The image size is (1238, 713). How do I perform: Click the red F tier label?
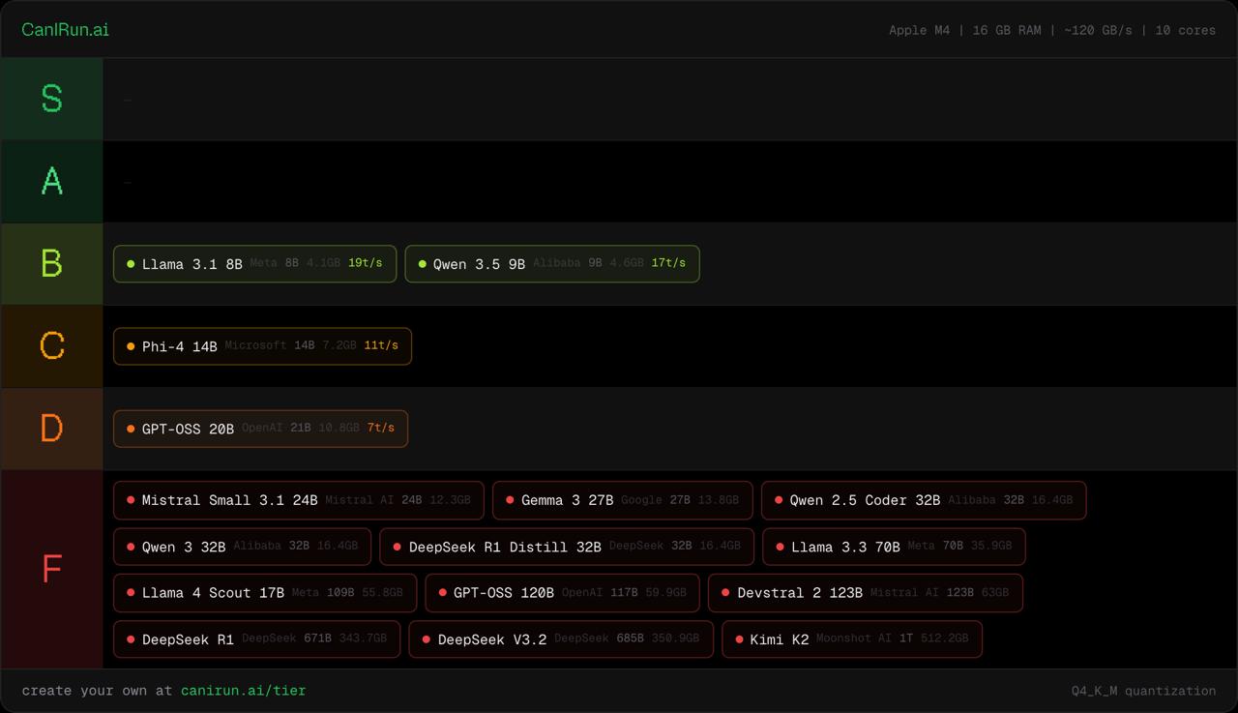point(52,569)
